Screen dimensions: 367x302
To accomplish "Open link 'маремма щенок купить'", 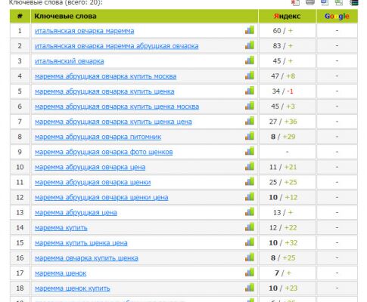I will (x=73, y=288).
